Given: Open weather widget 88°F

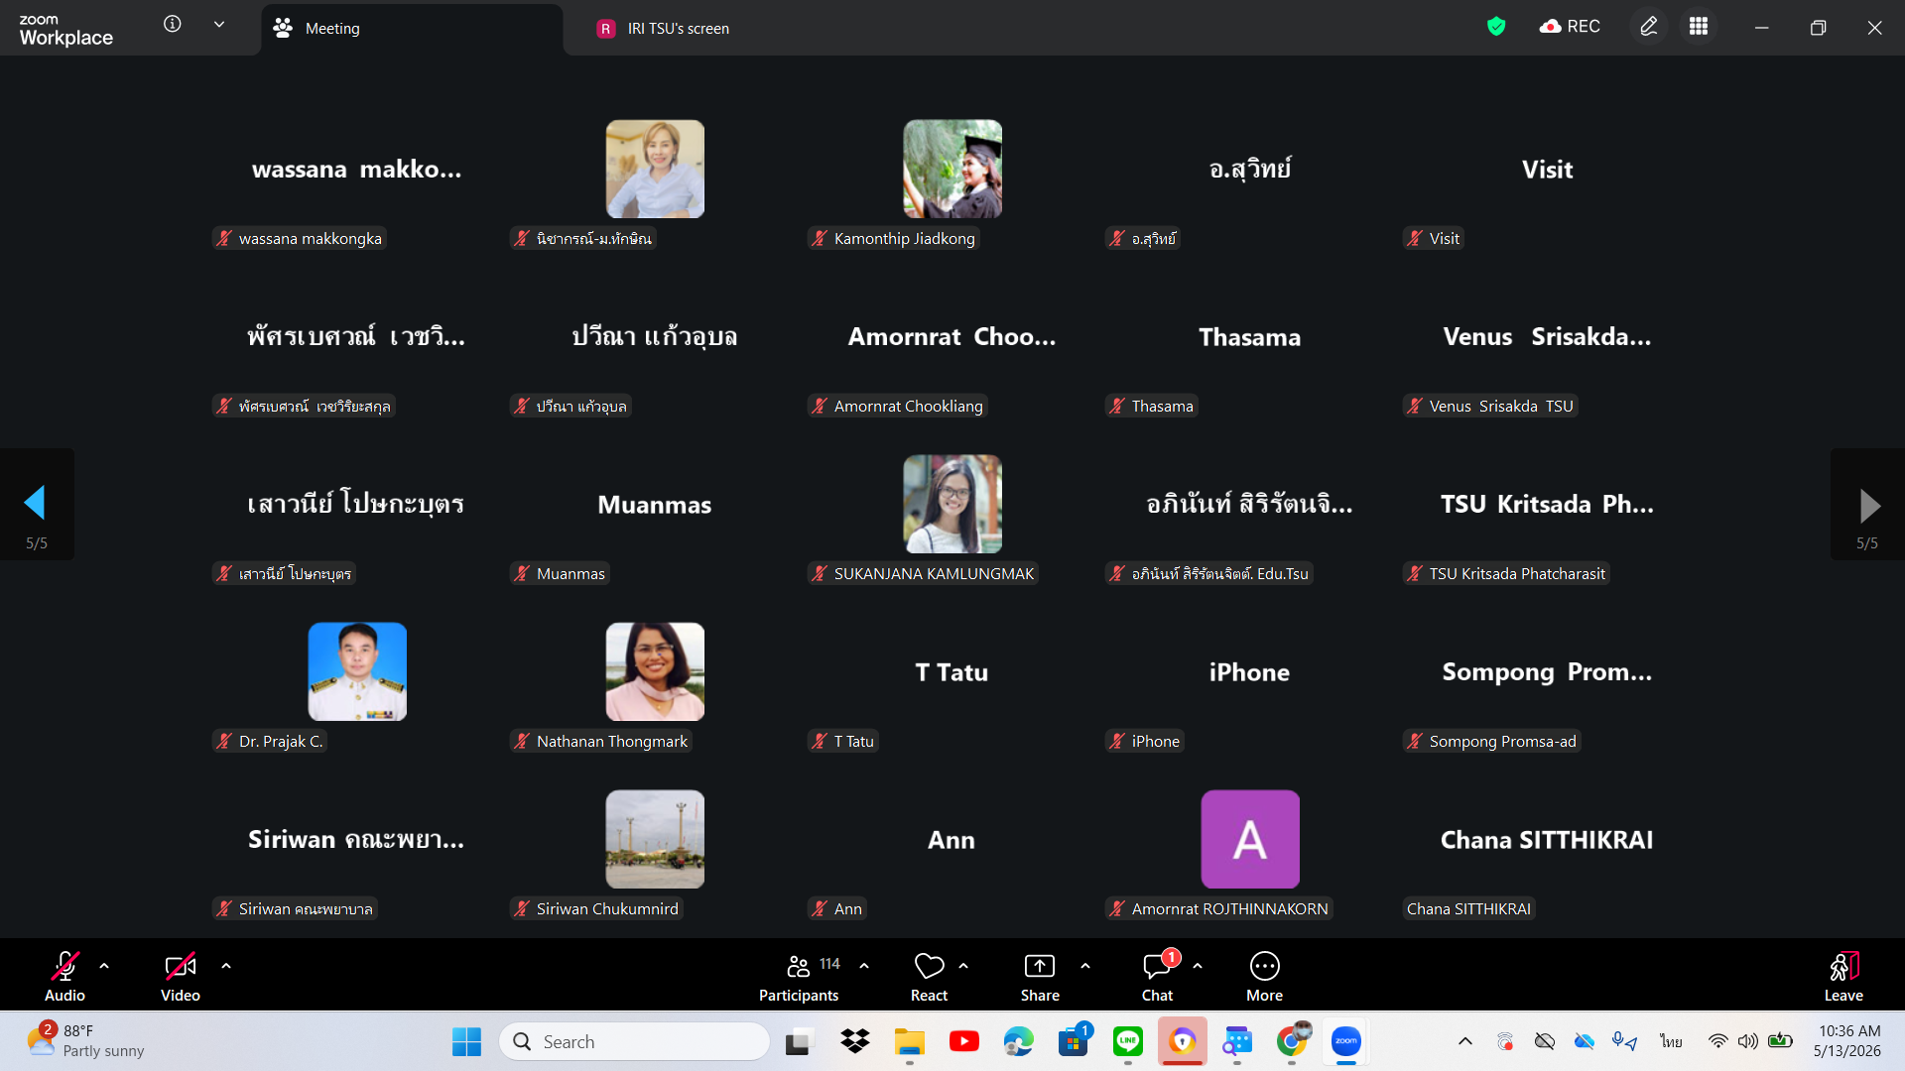Looking at the screenshot, I should pyautogui.click(x=87, y=1041).
